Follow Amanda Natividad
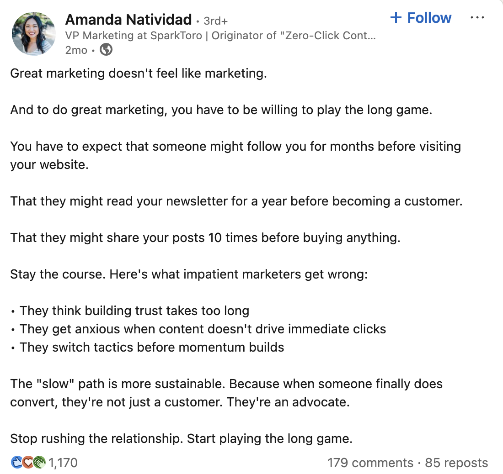The width and height of the screenshot is (503, 474). [421, 18]
